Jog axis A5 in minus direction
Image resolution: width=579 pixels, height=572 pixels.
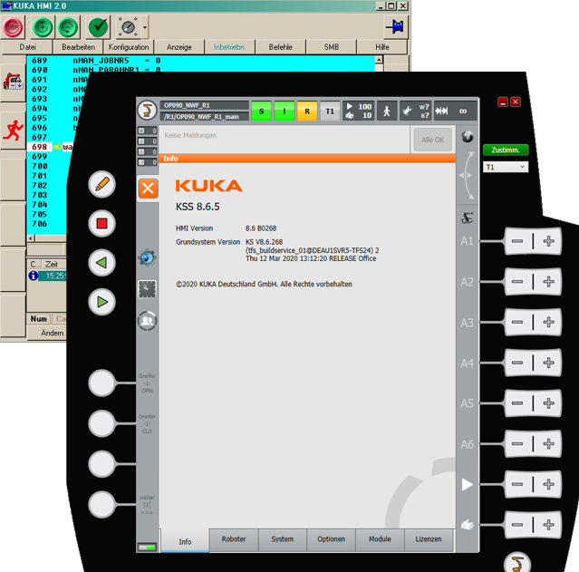click(x=517, y=403)
